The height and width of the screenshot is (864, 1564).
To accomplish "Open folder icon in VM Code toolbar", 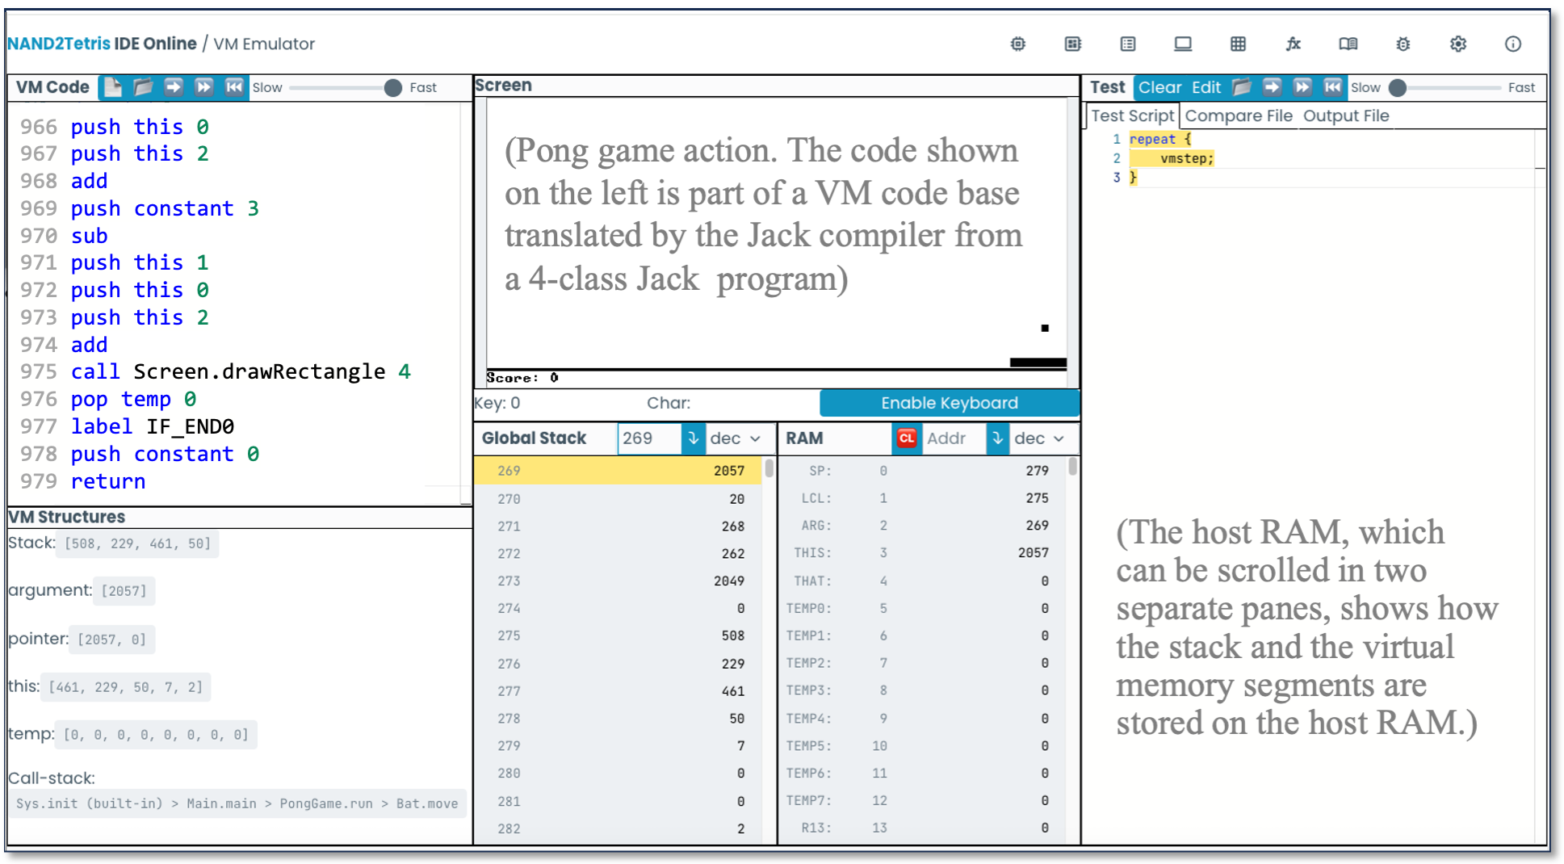I will pos(143,87).
